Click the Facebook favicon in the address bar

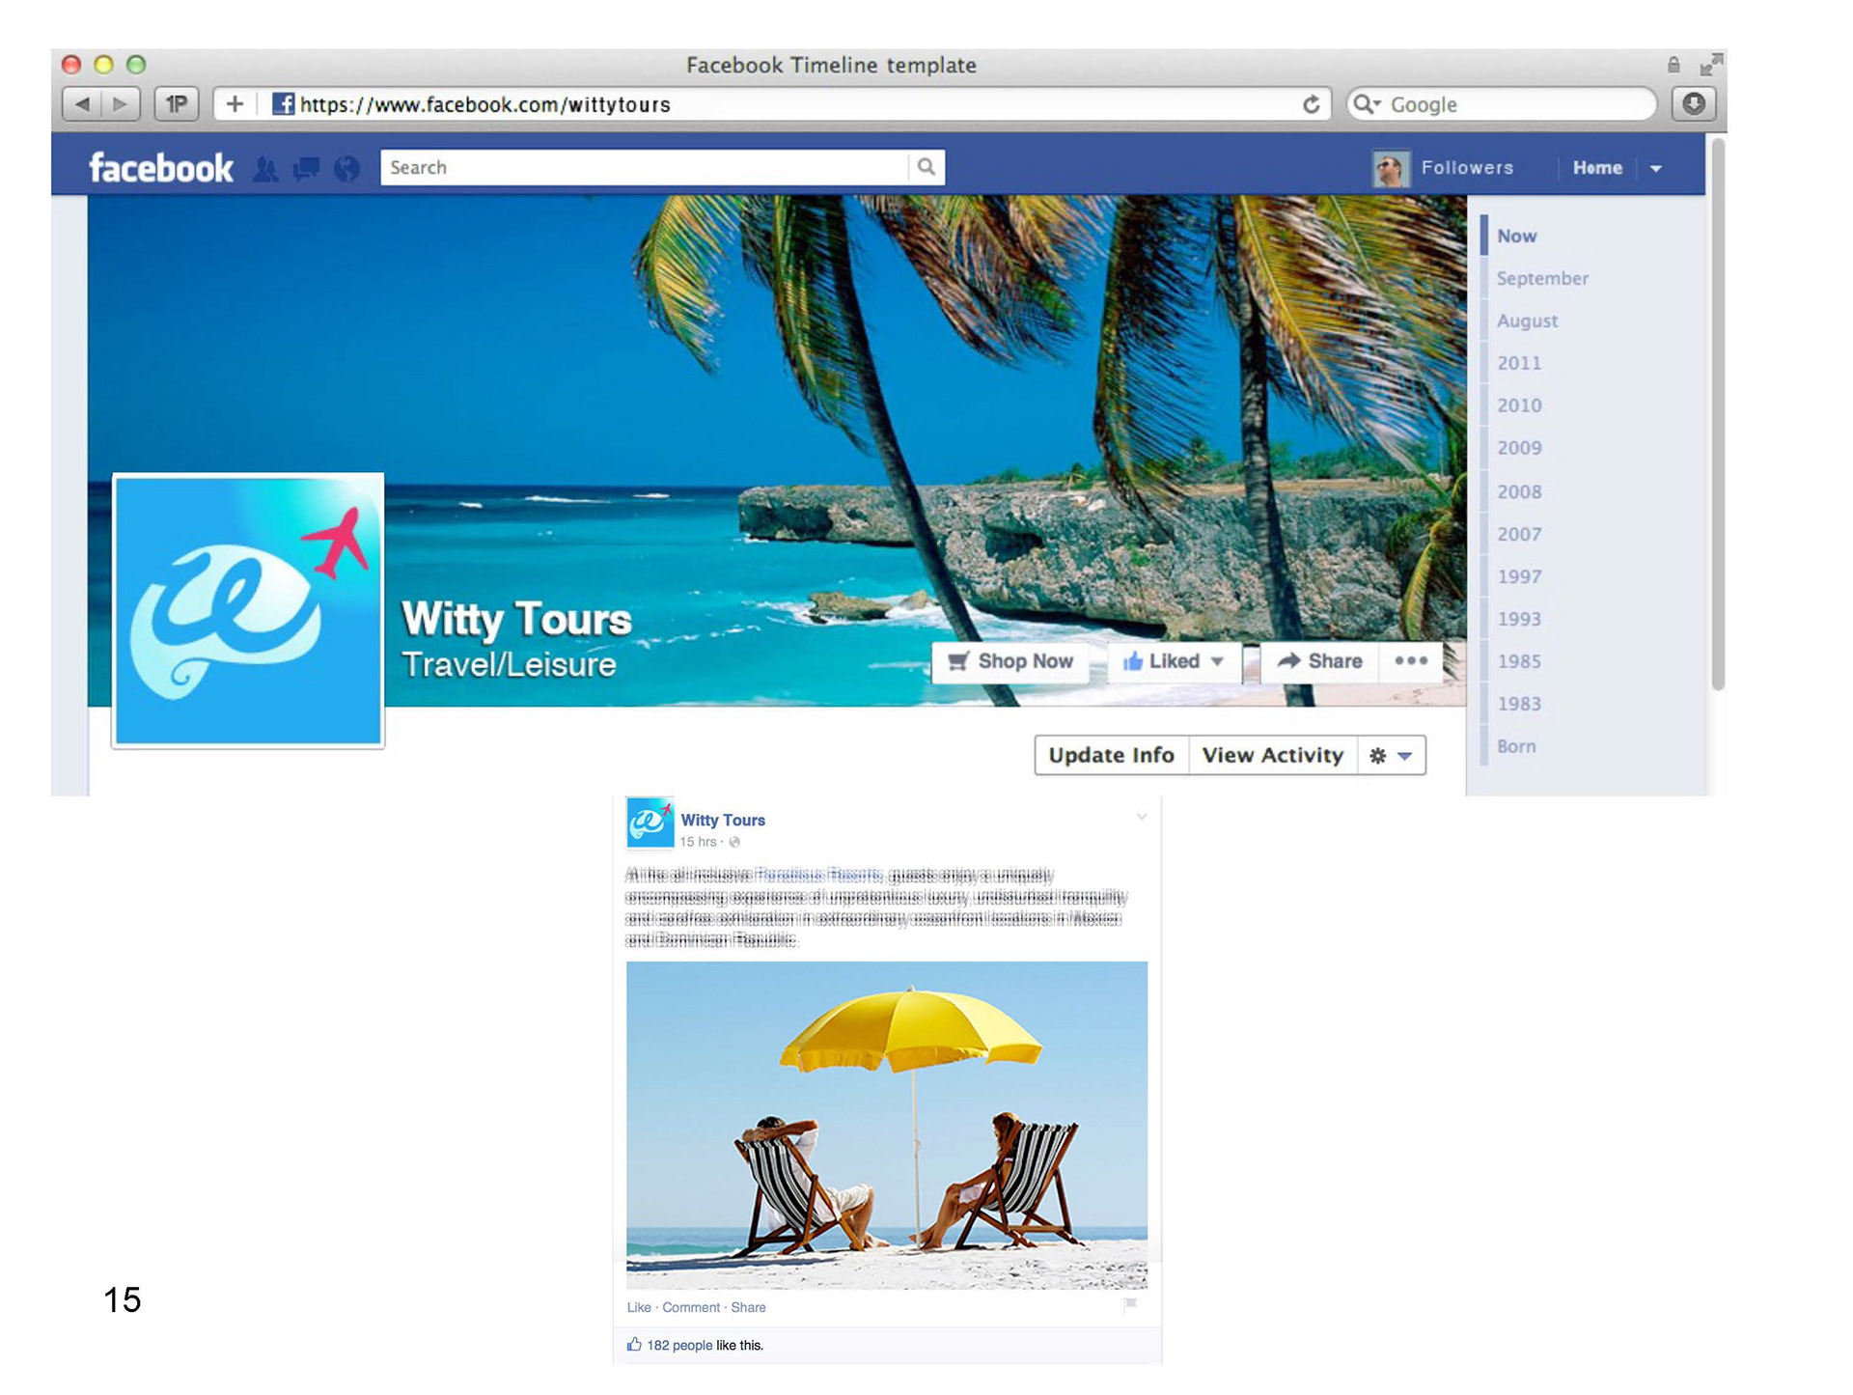pyautogui.click(x=283, y=104)
